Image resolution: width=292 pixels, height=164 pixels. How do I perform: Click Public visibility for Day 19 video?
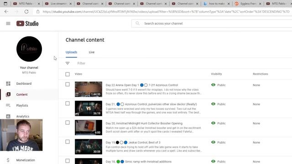221,143
